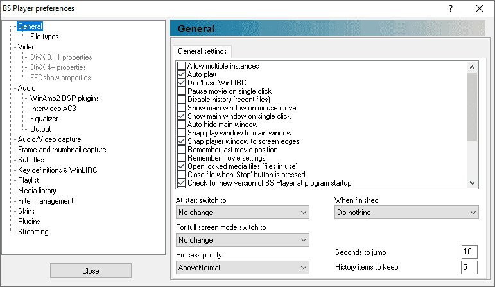495x287 pixels.
Task: Open the Process priority dropdown
Action: click(243, 268)
